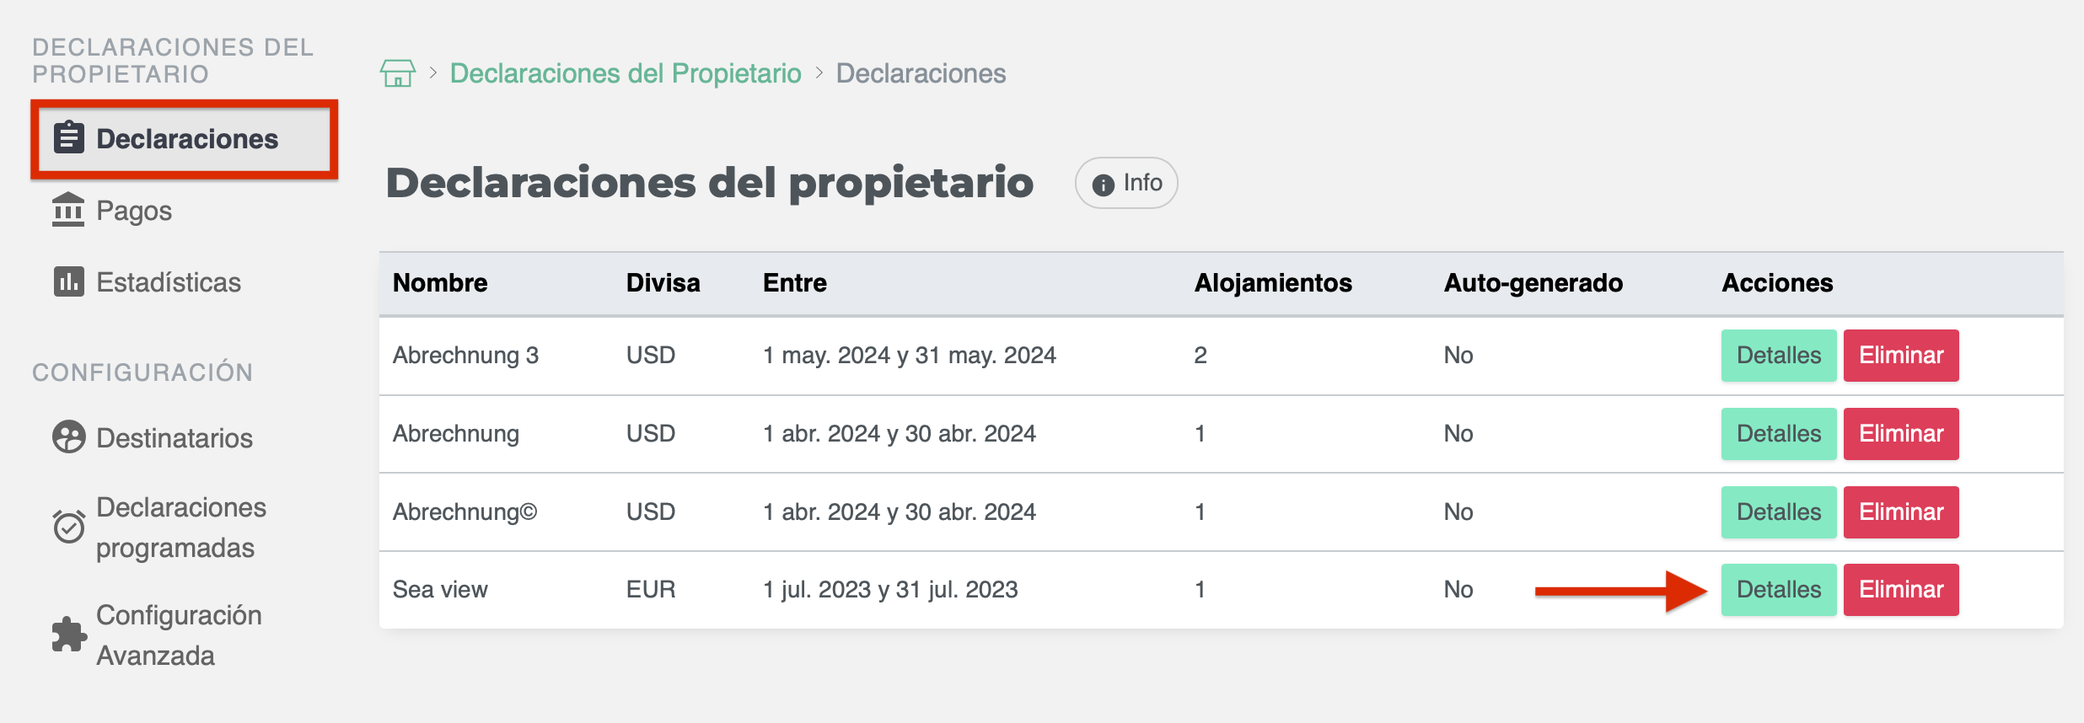Open Estadísticas via the chart icon
2084x723 pixels.
pyautogui.click(x=69, y=281)
